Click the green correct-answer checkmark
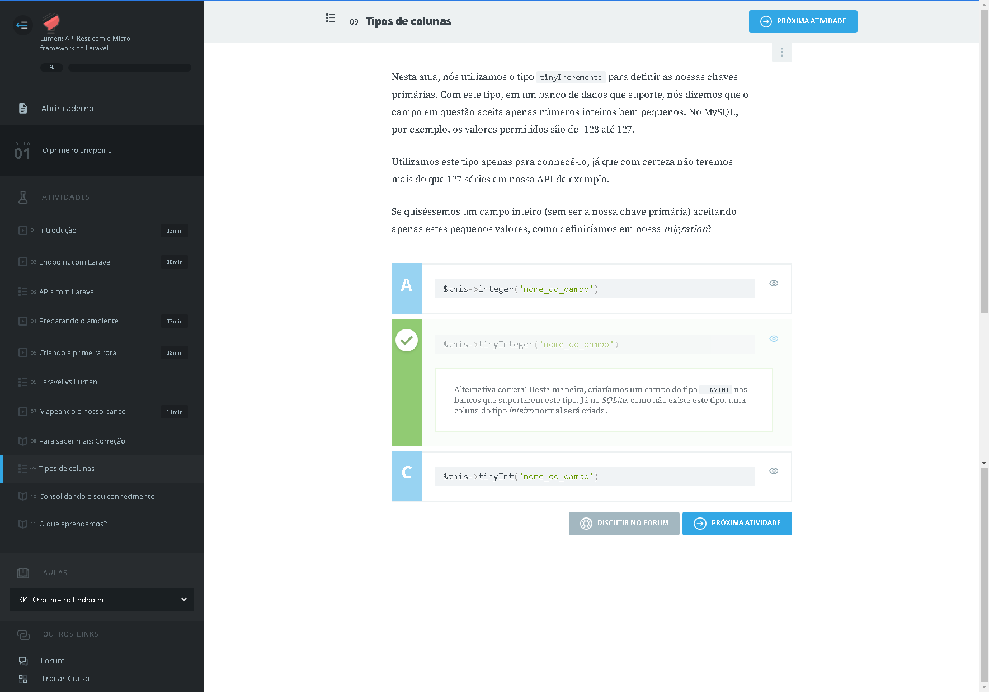The image size is (989, 692). coord(407,340)
